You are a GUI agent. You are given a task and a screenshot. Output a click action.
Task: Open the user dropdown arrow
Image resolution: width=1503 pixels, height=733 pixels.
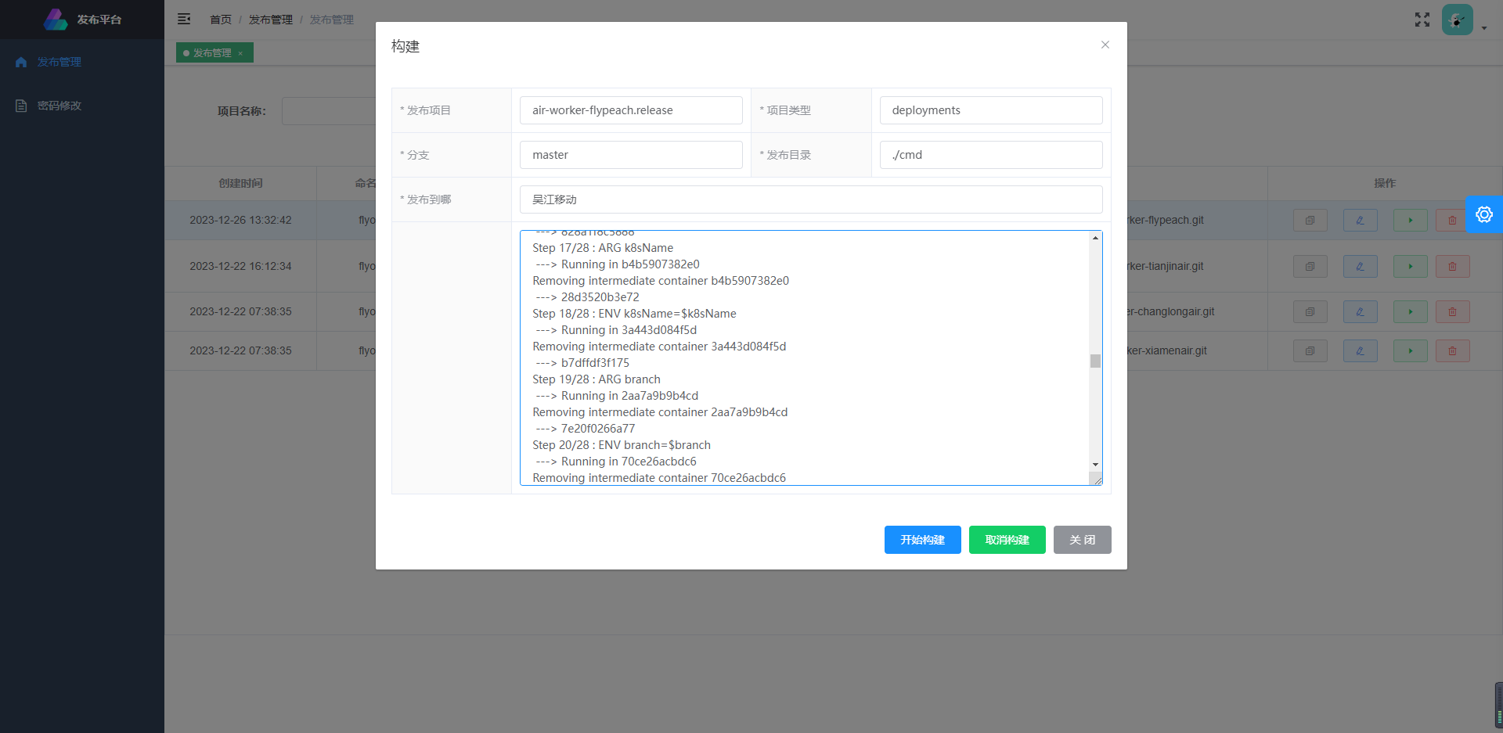(1484, 28)
